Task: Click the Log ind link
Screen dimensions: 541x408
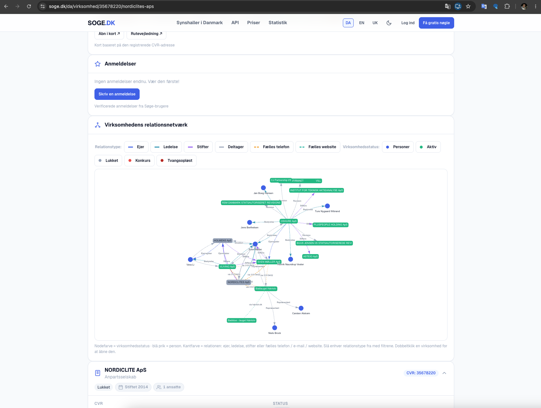Action: tap(408, 23)
